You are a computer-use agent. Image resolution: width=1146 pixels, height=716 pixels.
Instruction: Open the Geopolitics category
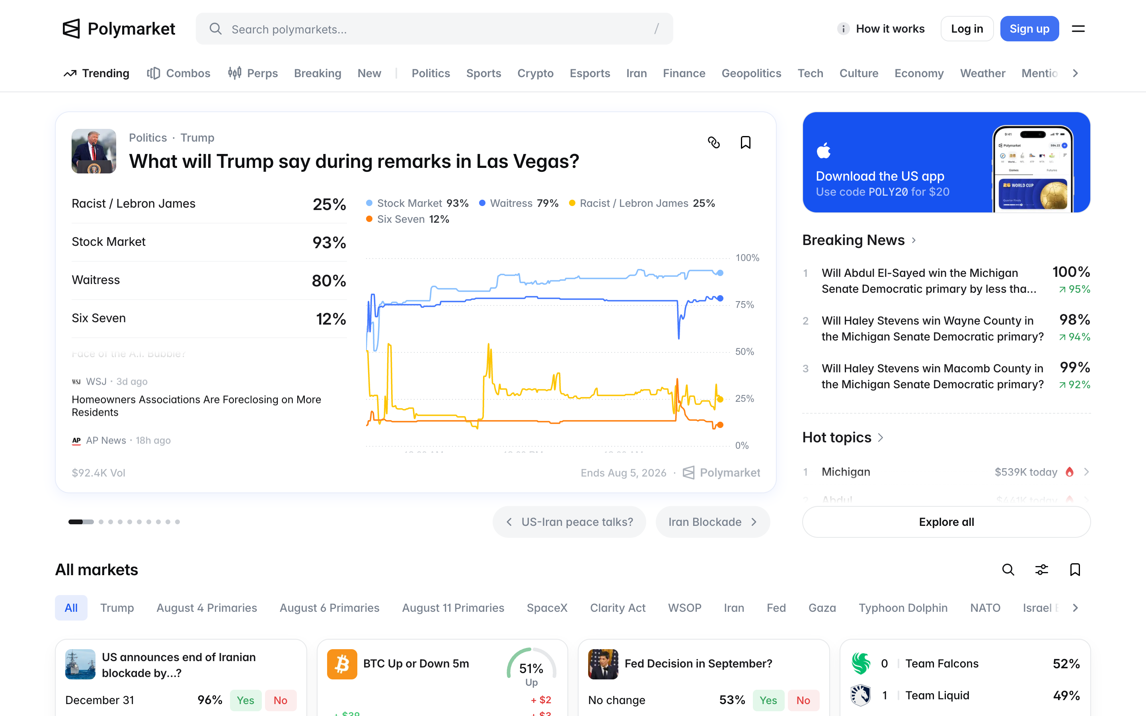coord(751,74)
